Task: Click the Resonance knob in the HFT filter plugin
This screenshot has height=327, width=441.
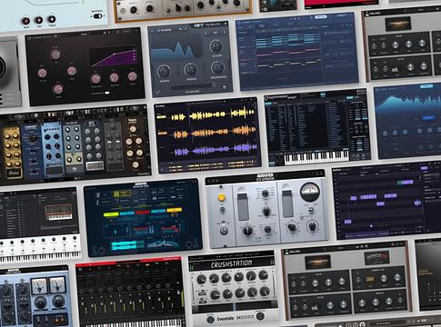Action: pyautogui.click(x=217, y=67)
